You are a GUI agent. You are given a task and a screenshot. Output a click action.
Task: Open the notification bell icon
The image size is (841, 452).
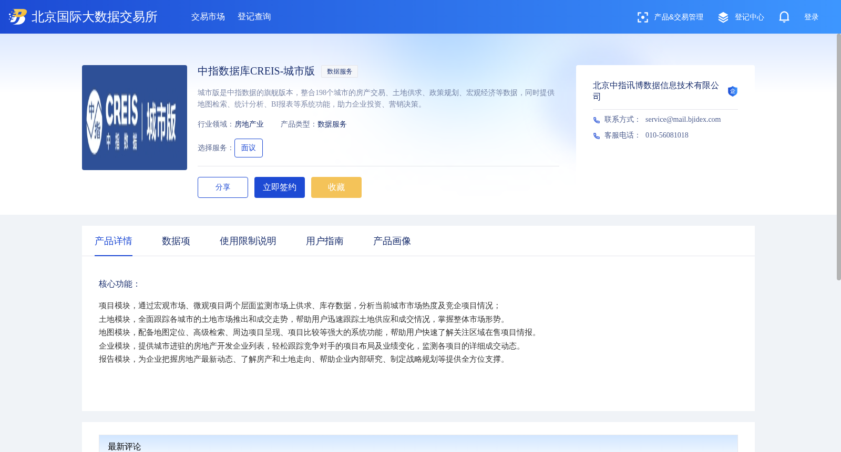pos(784,17)
